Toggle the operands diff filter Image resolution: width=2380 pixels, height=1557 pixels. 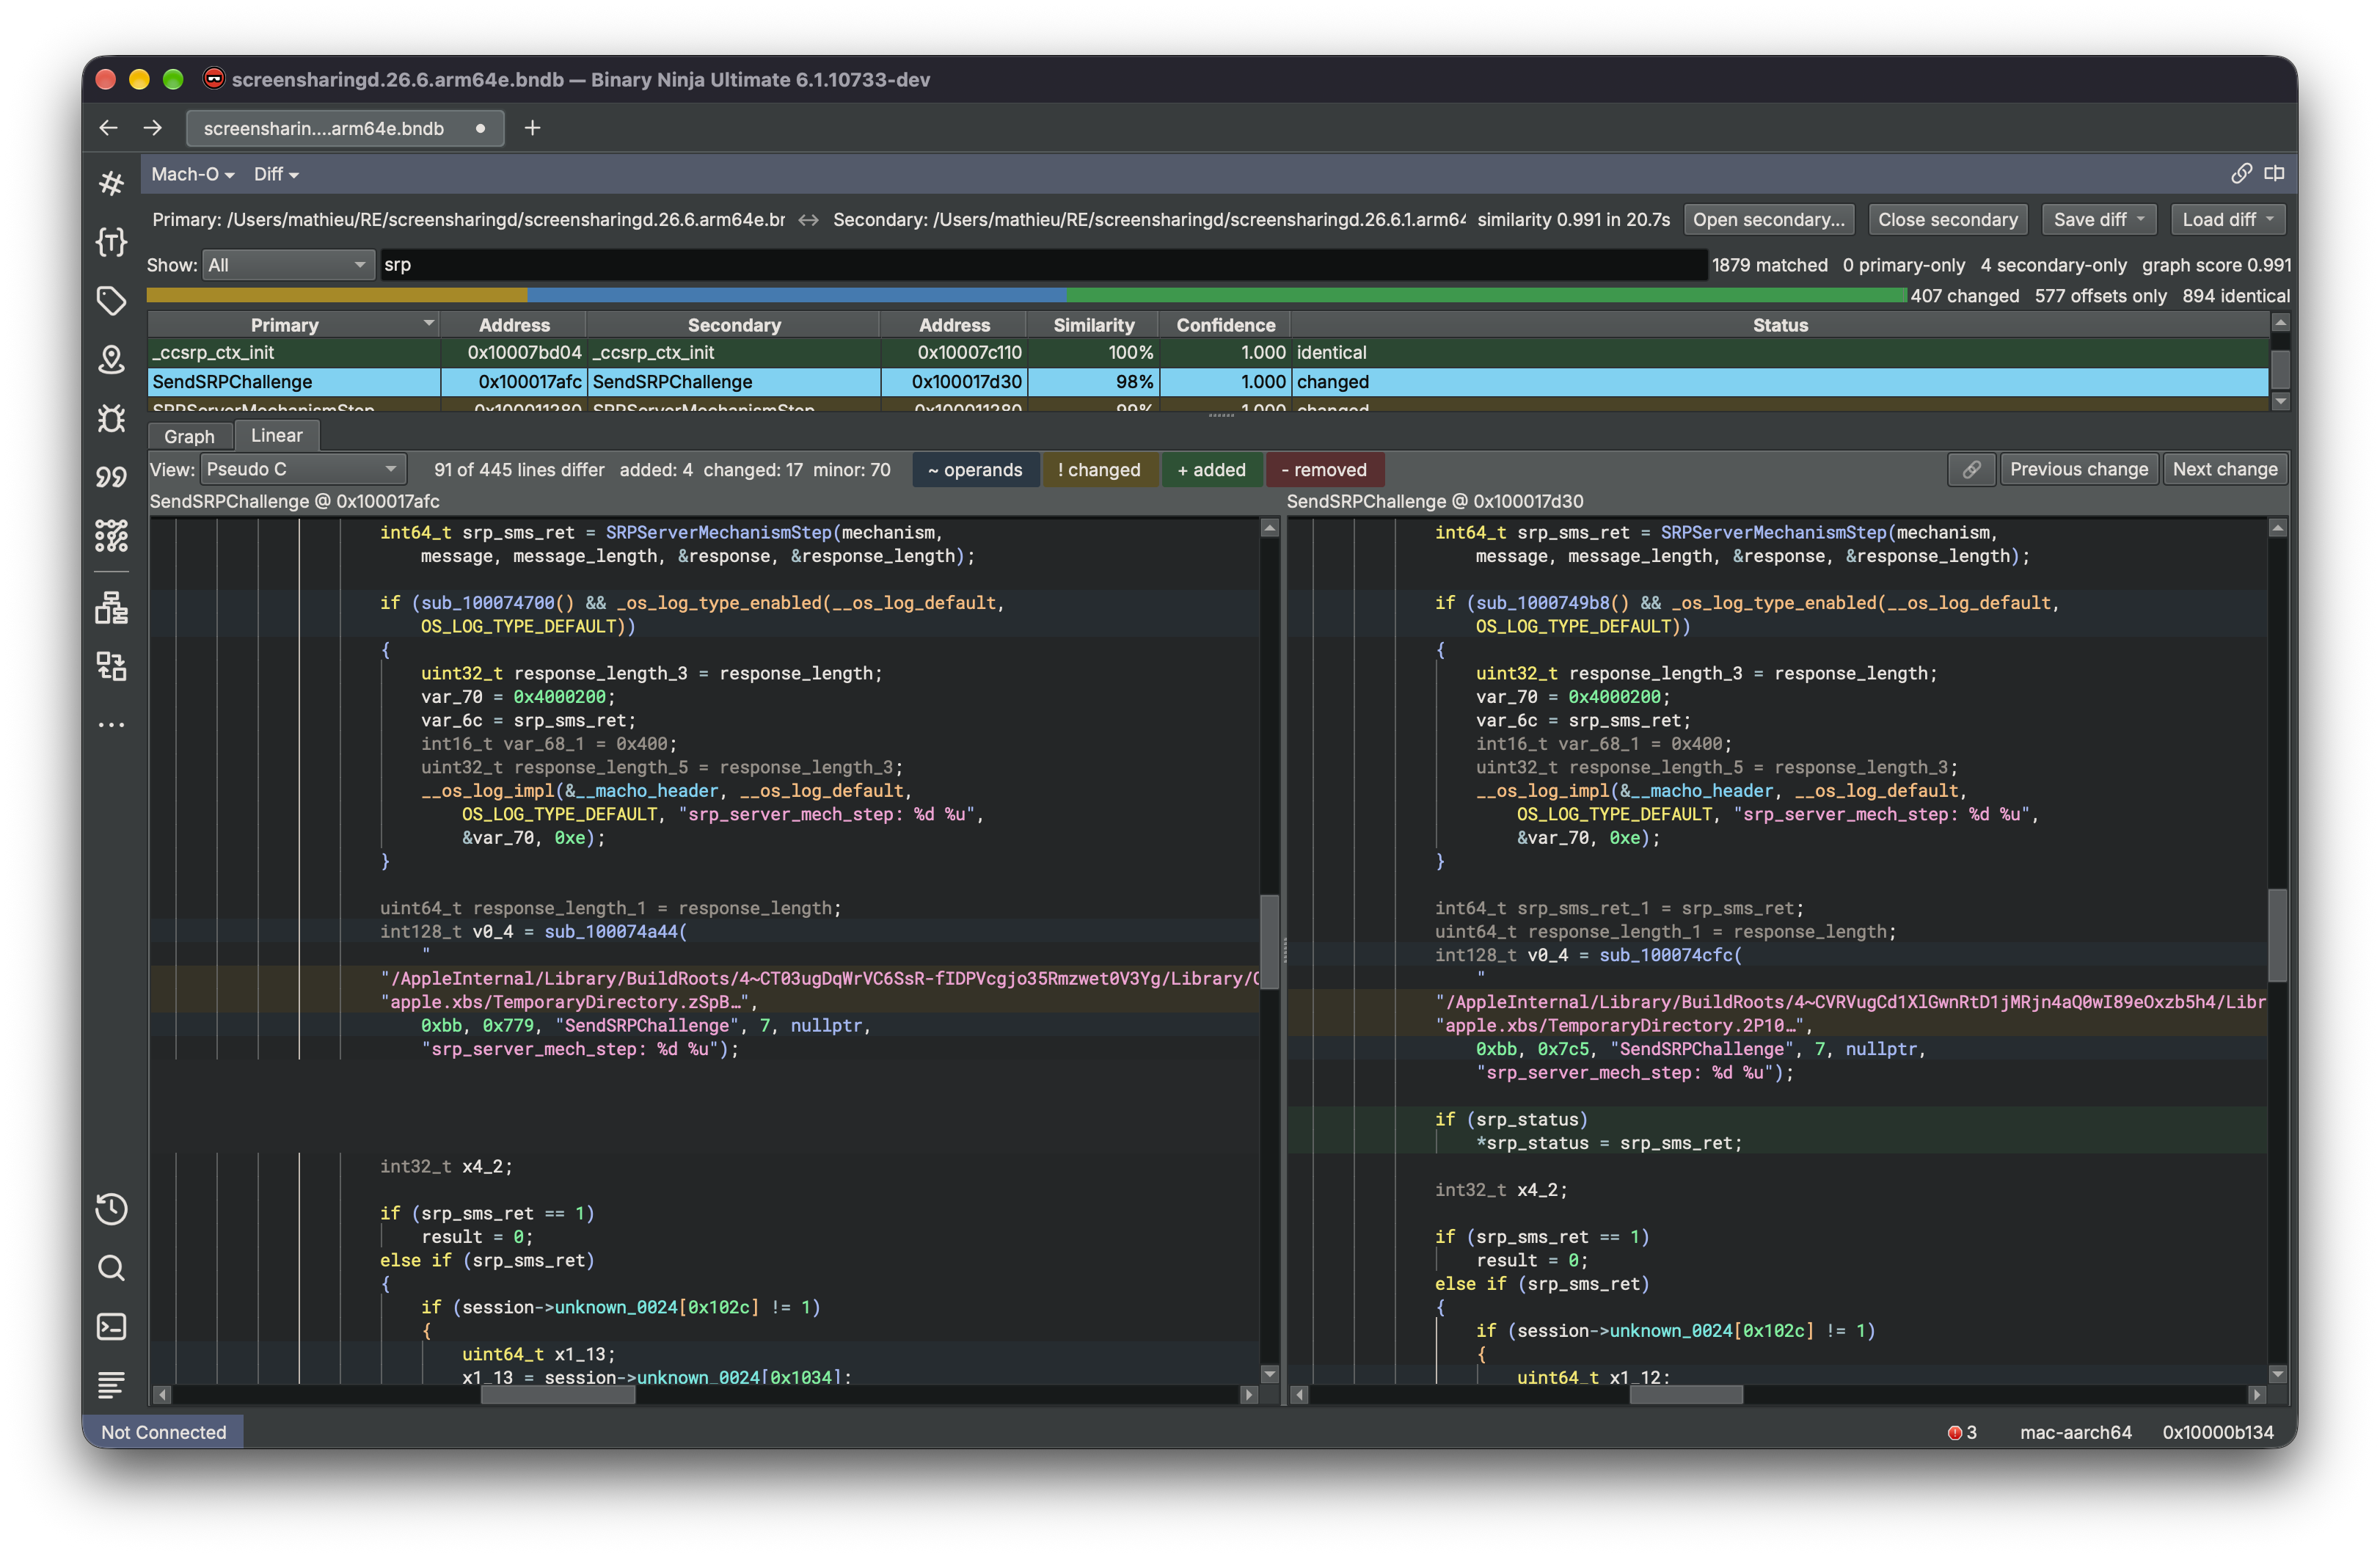tap(975, 470)
